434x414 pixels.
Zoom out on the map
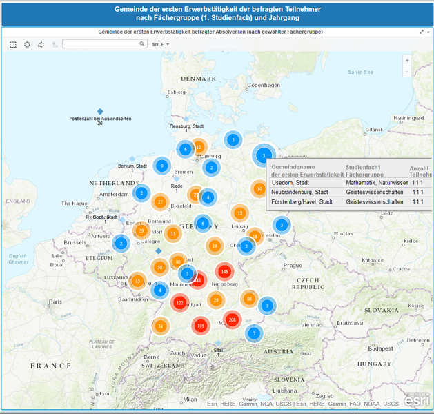pyautogui.click(x=407, y=71)
